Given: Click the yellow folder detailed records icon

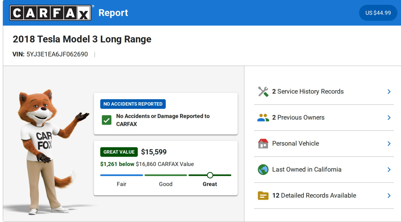Looking at the screenshot, I should click(263, 196).
